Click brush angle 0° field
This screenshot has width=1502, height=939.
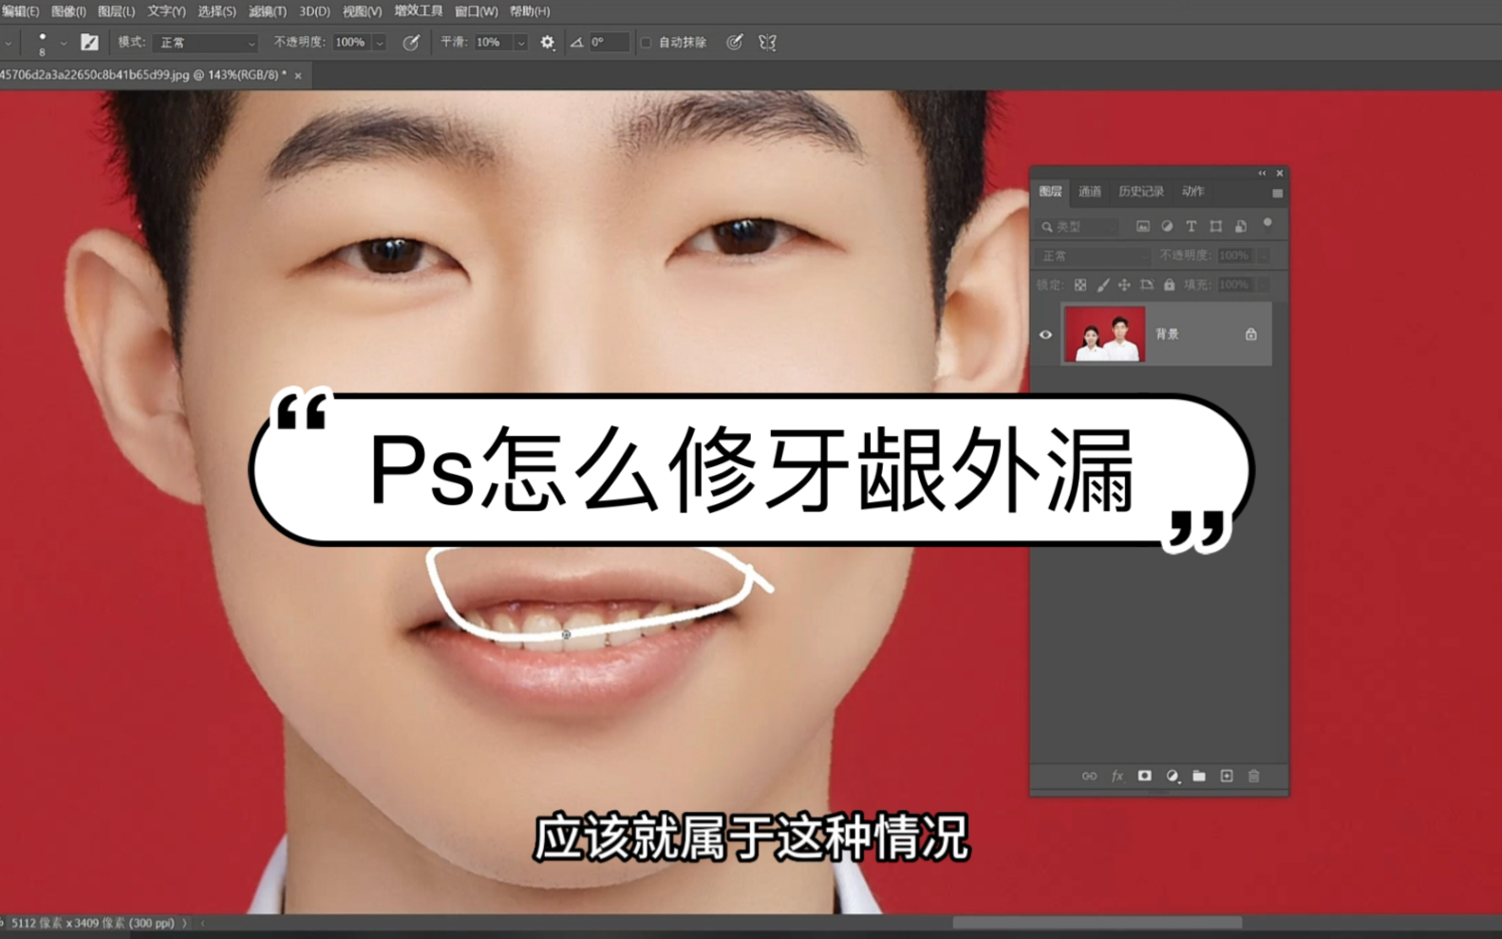pyautogui.click(x=609, y=43)
